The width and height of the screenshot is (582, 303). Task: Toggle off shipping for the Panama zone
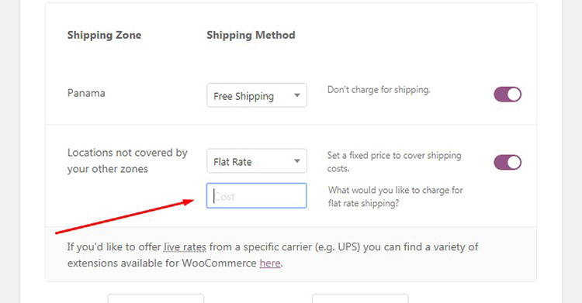pos(508,95)
